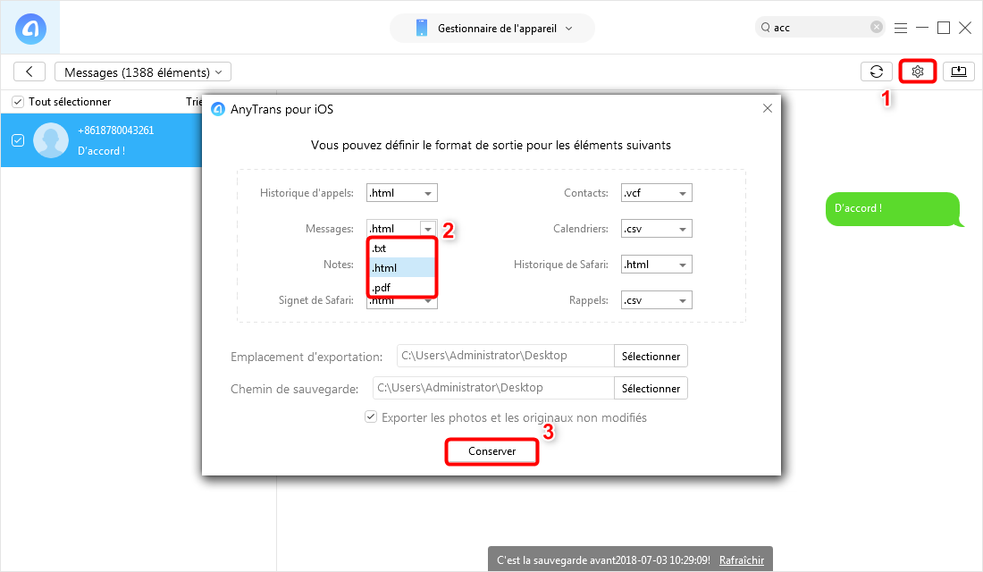Screen dimensions: 983x572
Task: Expand the Messages (1388 éléments) dropdown
Action: pos(143,72)
